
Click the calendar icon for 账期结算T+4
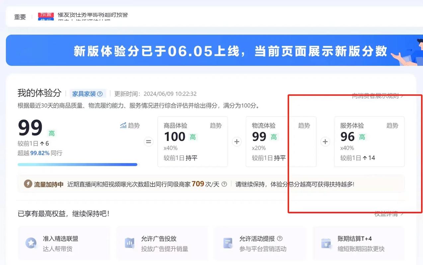326,243
